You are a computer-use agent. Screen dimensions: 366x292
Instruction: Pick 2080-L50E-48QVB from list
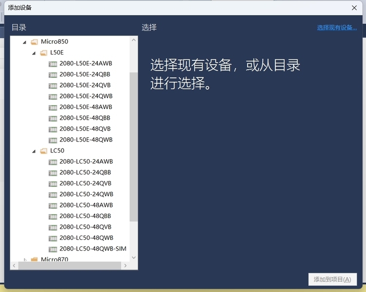[85, 128]
